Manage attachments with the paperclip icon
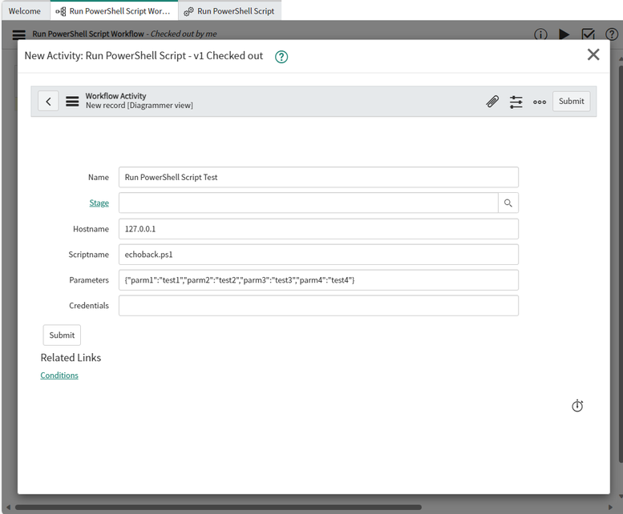623x514 pixels. 492,102
